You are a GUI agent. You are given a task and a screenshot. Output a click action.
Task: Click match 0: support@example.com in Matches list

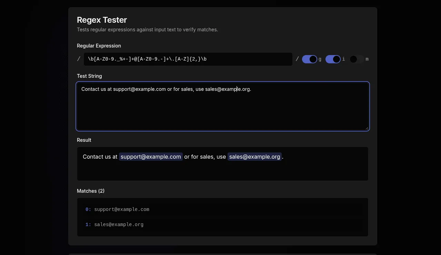[122, 209]
